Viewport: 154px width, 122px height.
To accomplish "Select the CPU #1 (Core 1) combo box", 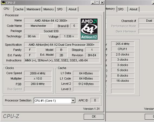I will pos(54,101).
